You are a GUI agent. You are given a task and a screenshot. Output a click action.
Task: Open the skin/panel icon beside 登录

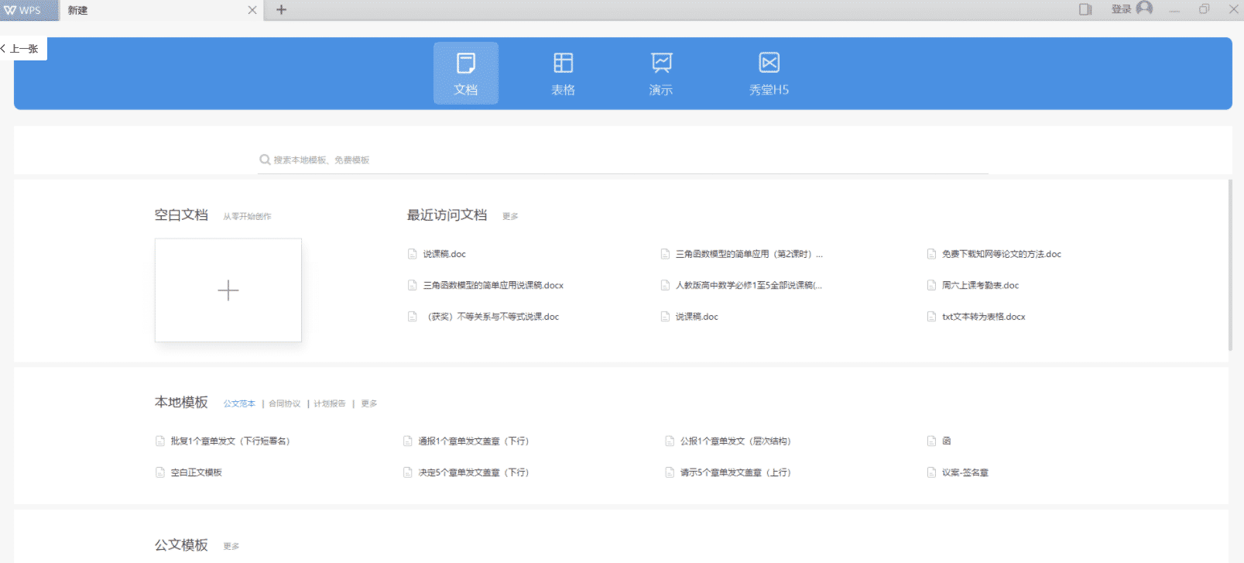point(1085,9)
